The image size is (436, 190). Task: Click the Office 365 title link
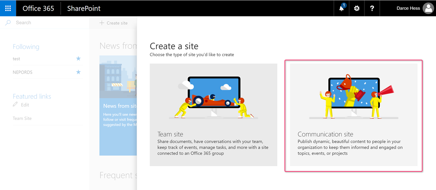tap(38, 9)
